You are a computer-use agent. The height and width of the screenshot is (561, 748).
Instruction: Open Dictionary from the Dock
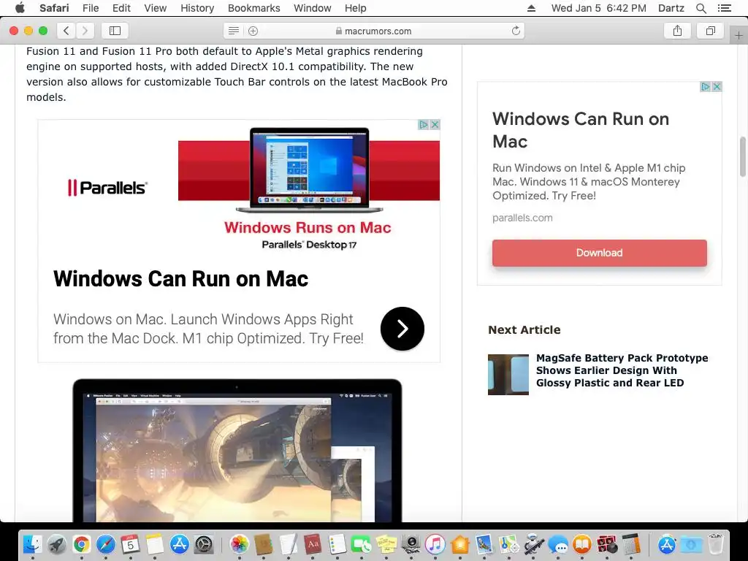313,544
